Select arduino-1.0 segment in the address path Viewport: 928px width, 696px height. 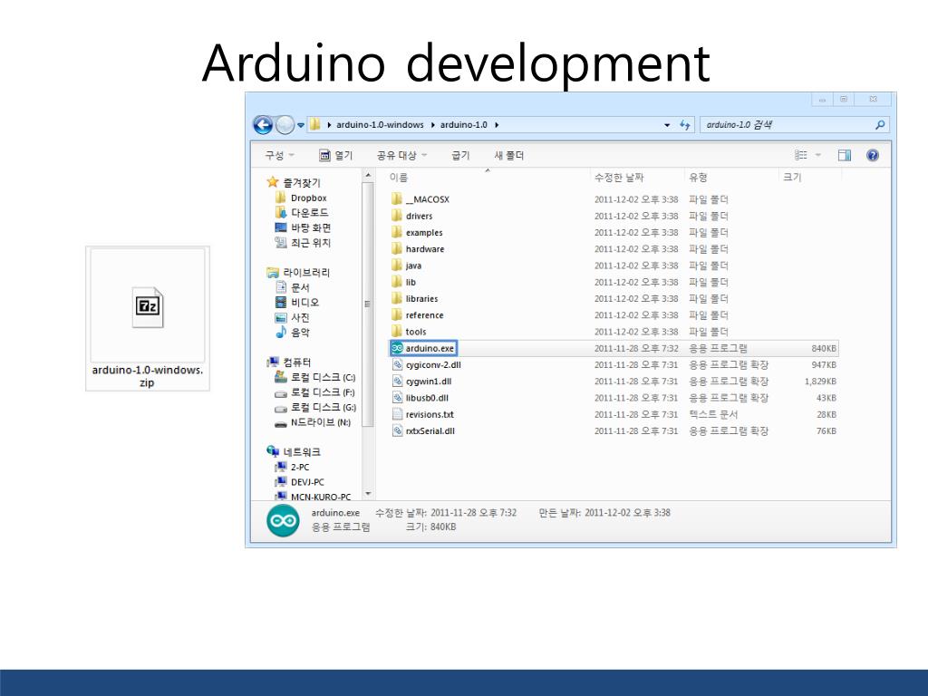coord(463,125)
